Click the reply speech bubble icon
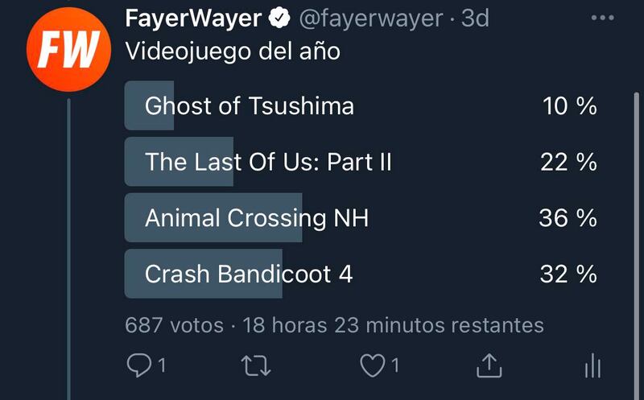 click(x=139, y=366)
